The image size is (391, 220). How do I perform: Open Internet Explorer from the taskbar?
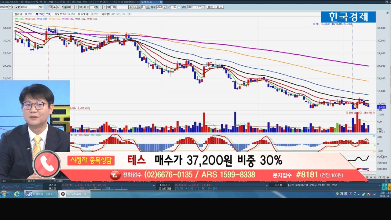[17, 194]
